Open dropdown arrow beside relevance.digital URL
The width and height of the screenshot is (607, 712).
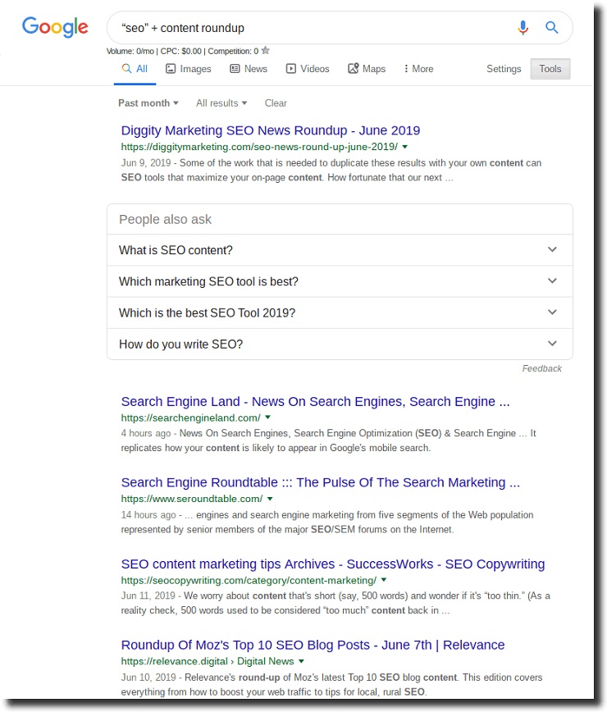tap(302, 661)
